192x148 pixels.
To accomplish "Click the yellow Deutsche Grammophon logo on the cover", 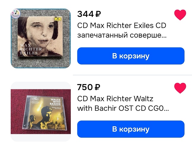I will pos(57,19).
